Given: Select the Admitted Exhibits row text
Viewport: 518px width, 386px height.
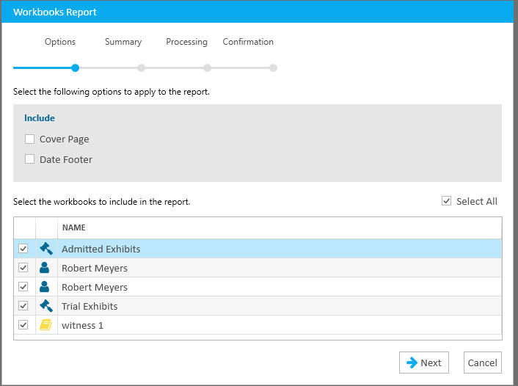Looking at the screenshot, I should 101,249.
